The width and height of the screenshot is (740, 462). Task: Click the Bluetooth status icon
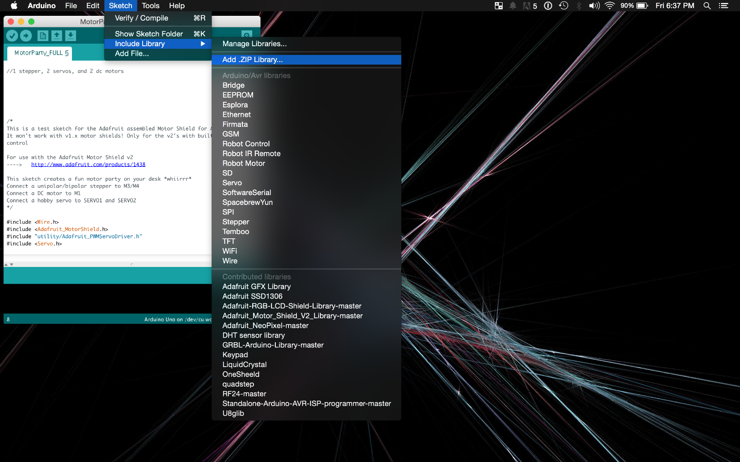(x=579, y=6)
